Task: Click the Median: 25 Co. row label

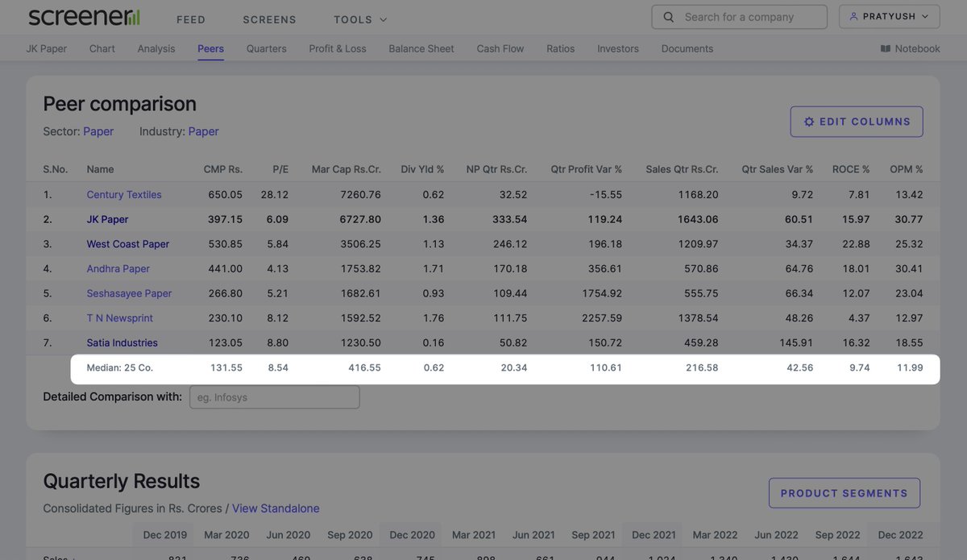Action: point(120,368)
